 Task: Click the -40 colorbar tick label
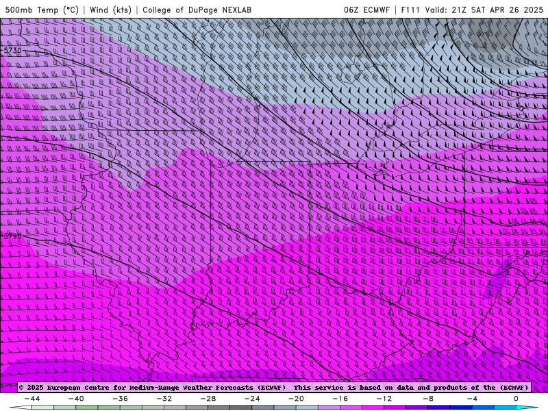pyautogui.click(x=76, y=399)
